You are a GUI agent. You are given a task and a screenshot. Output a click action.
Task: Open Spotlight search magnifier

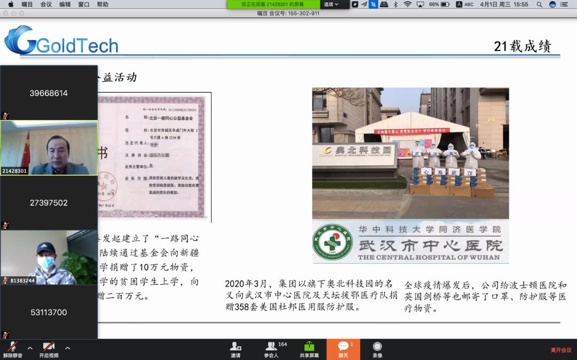(x=539, y=4)
